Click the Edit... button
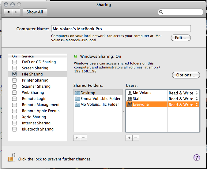Viewport: 207px width, 169px height. pyautogui.click(x=181, y=38)
